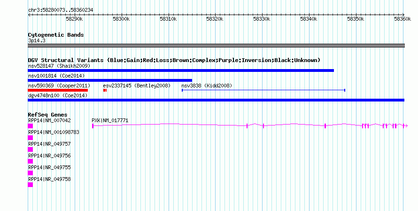Click the magenta RPP14 NR_049755 gene block
Viewport: 418px width, 211px height.
click(x=31, y=173)
